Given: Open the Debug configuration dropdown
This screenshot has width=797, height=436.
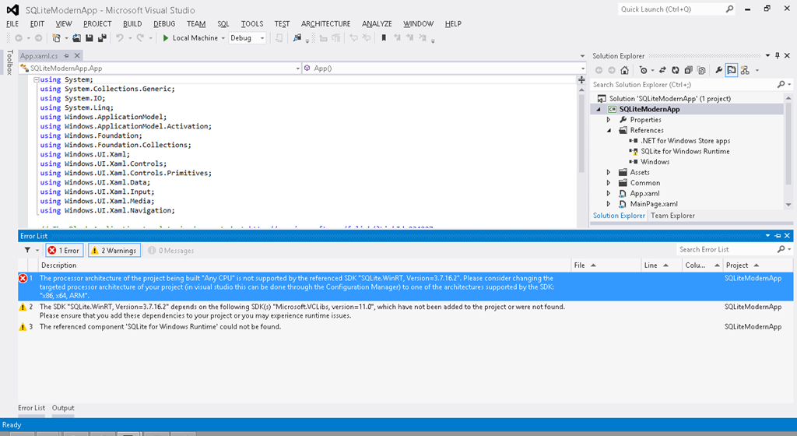Looking at the screenshot, I should (248, 38).
